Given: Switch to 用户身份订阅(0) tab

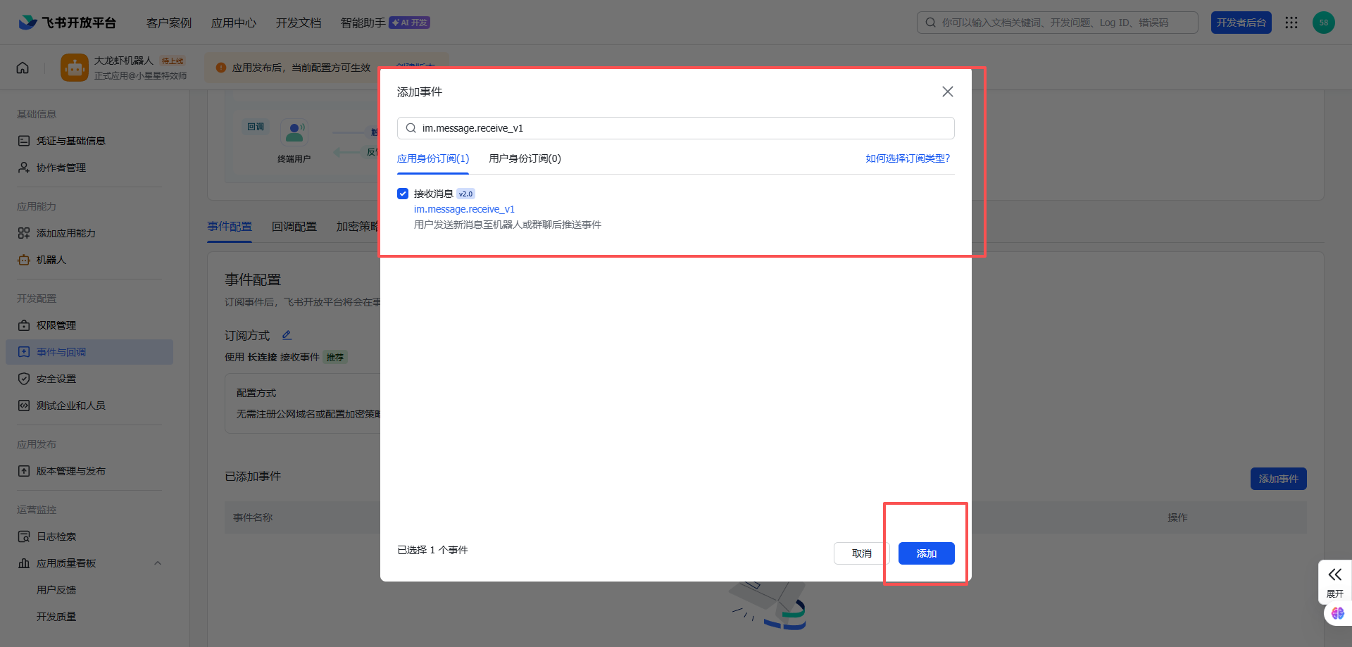Looking at the screenshot, I should tap(525, 158).
